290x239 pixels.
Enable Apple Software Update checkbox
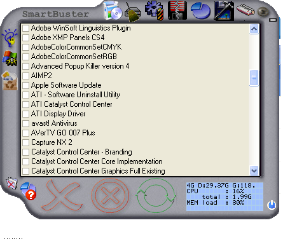click(26, 85)
